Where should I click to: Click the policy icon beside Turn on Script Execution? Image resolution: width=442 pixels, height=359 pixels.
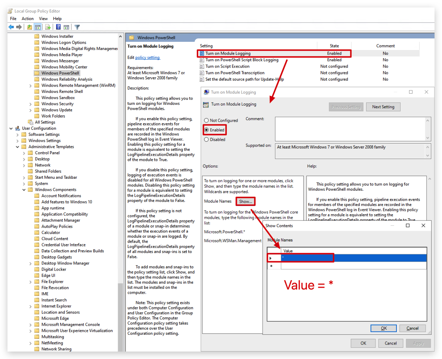coord(202,66)
